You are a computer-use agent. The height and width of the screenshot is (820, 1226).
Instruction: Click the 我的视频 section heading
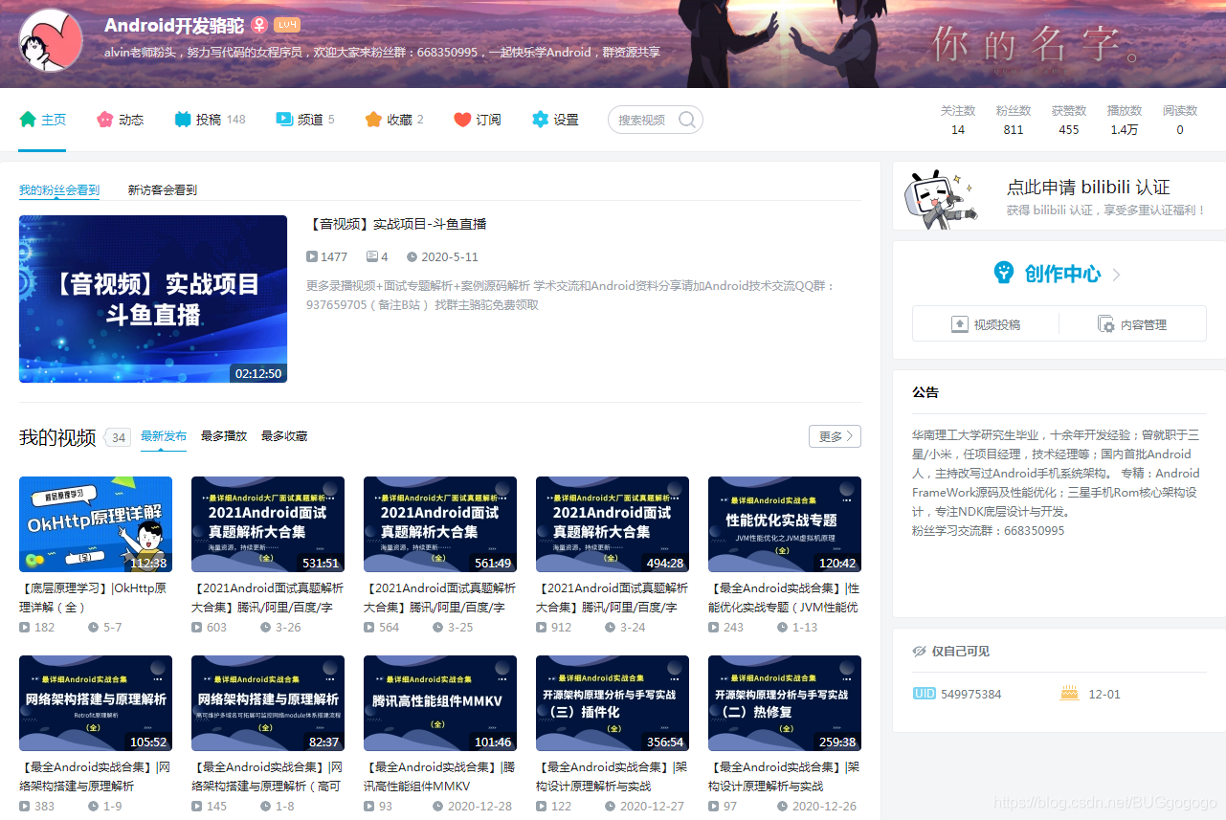click(57, 437)
